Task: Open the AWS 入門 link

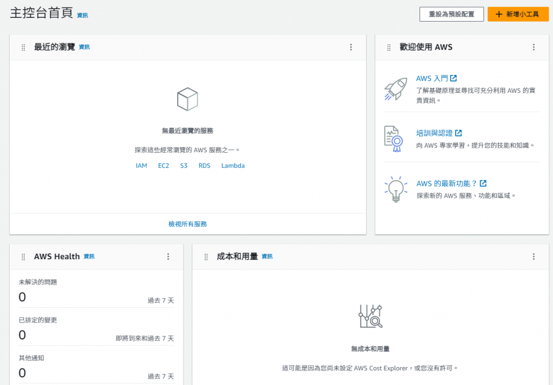Action: [x=432, y=78]
